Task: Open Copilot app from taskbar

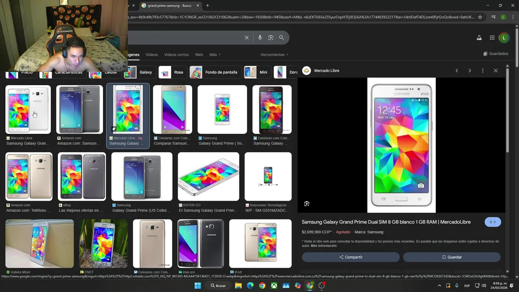Action: point(298,286)
